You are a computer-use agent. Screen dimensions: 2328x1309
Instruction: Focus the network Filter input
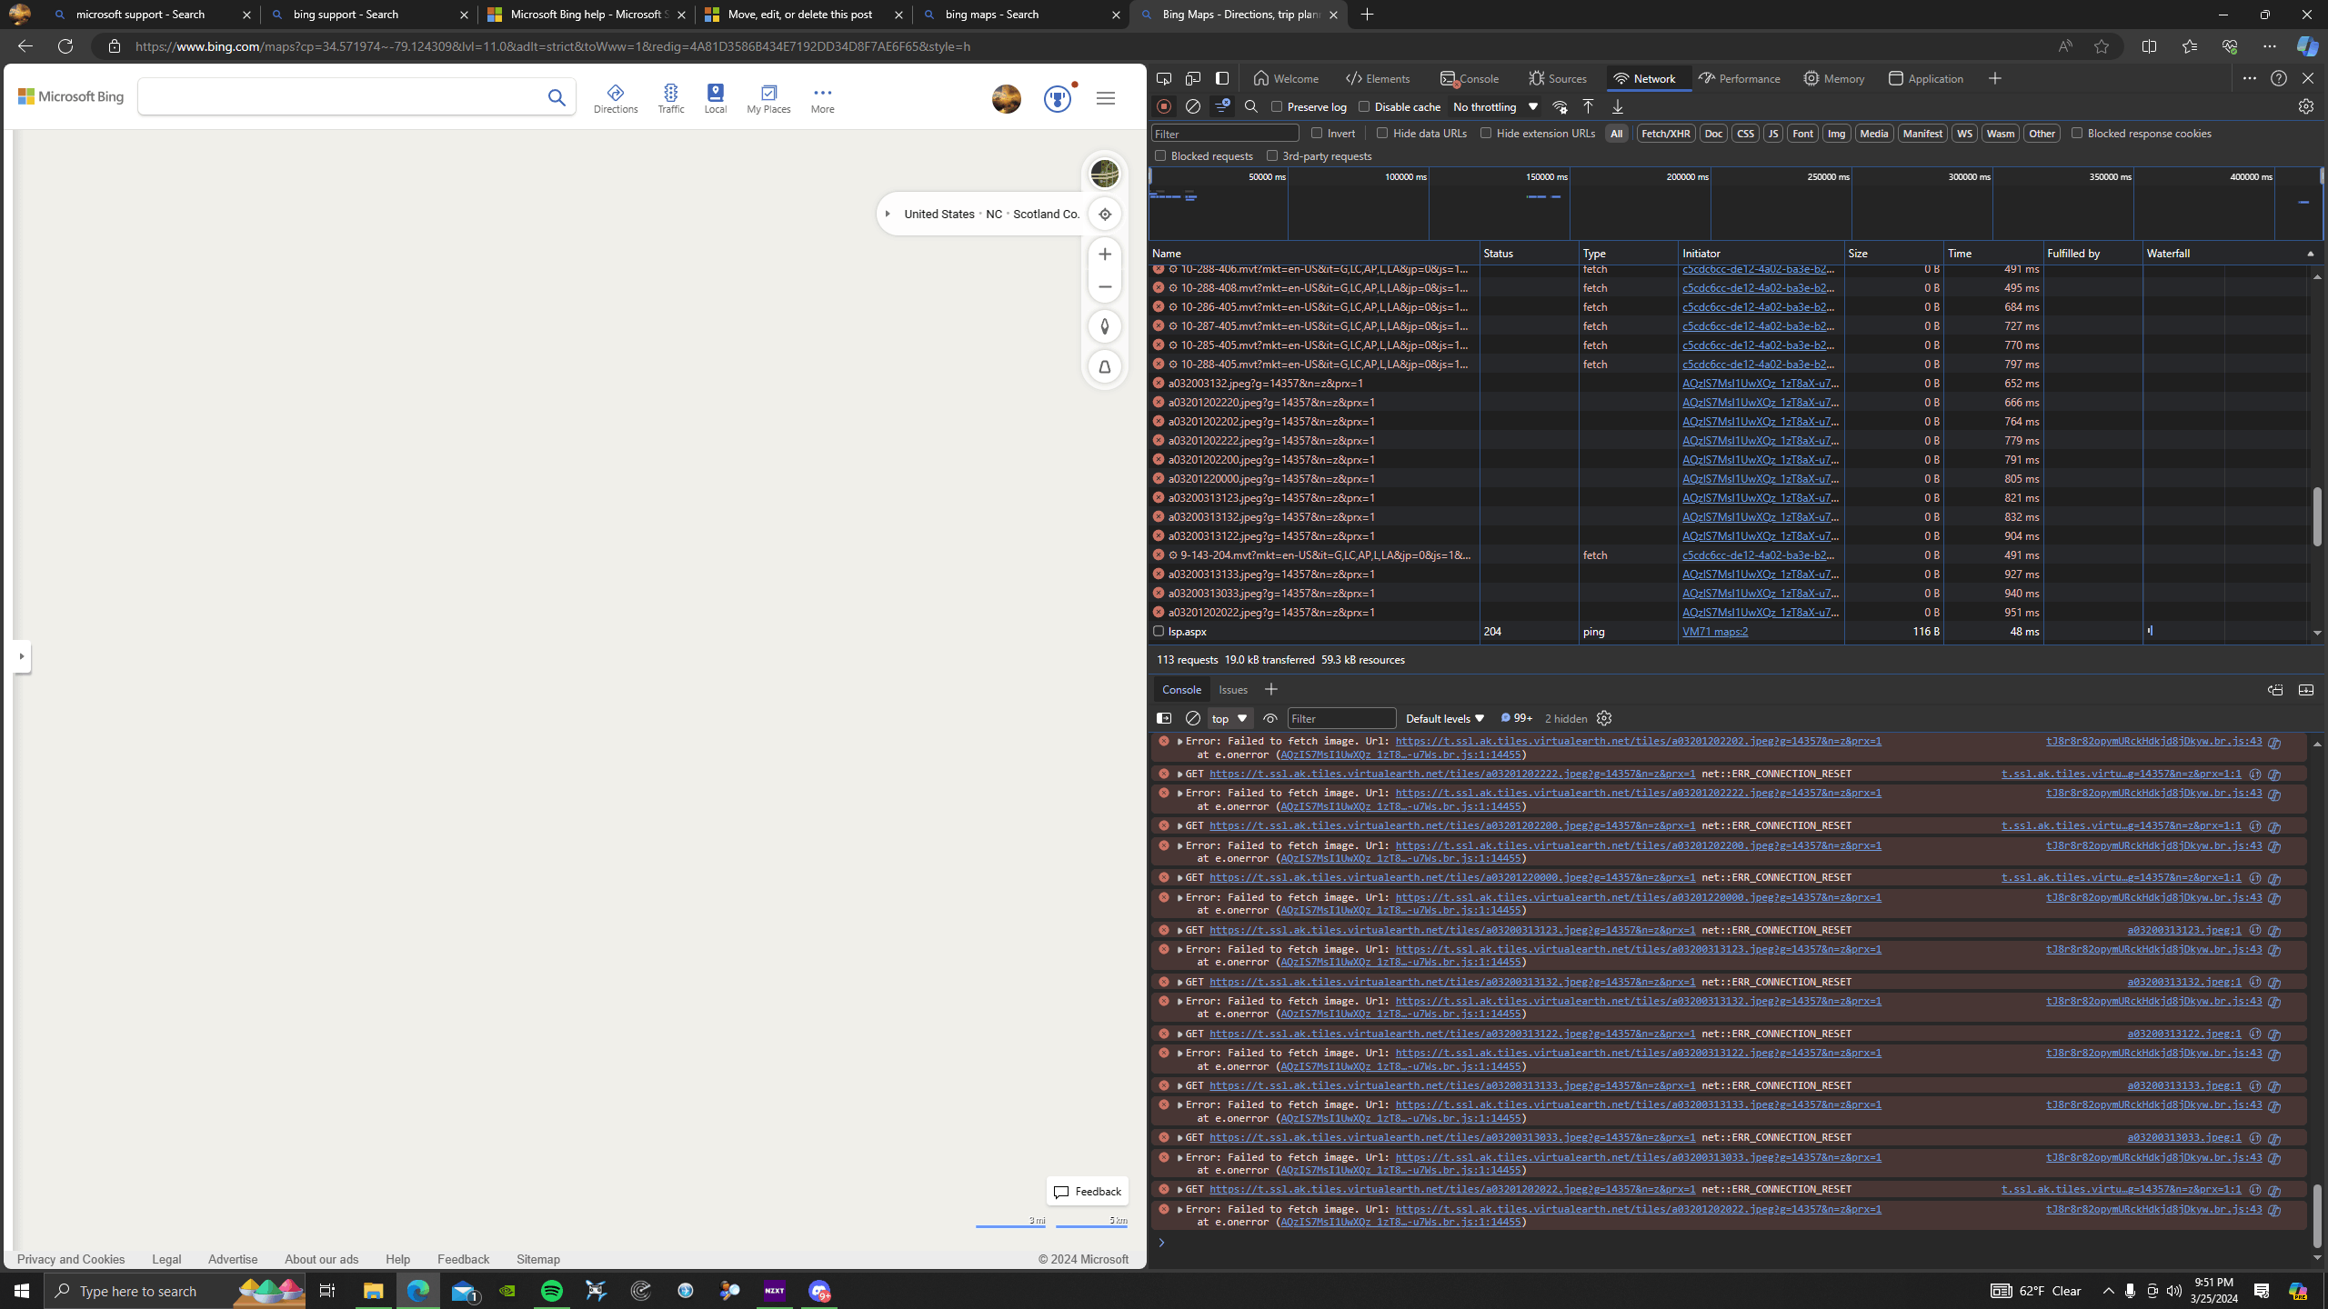[x=1225, y=134]
